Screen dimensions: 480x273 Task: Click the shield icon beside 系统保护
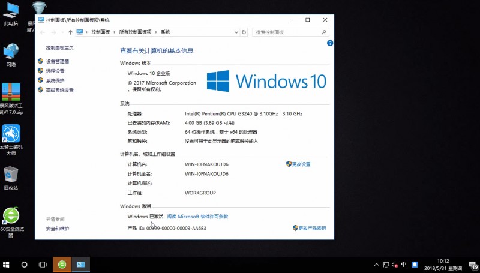40,80
